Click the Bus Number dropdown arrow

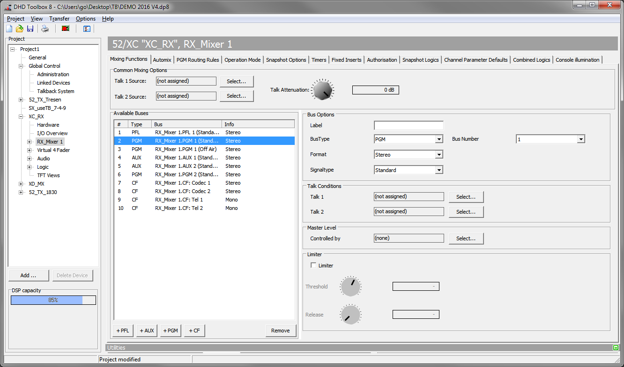[x=580, y=139]
